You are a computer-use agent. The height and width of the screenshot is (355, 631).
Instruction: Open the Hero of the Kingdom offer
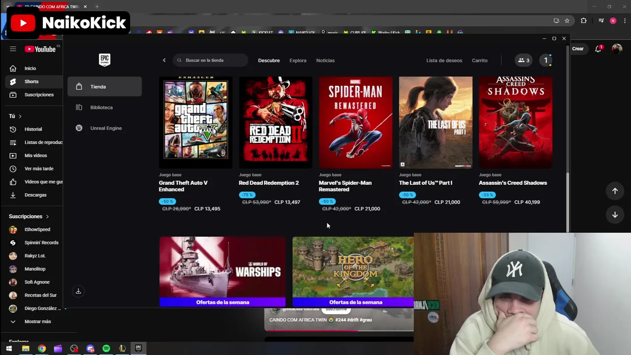[353, 272]
